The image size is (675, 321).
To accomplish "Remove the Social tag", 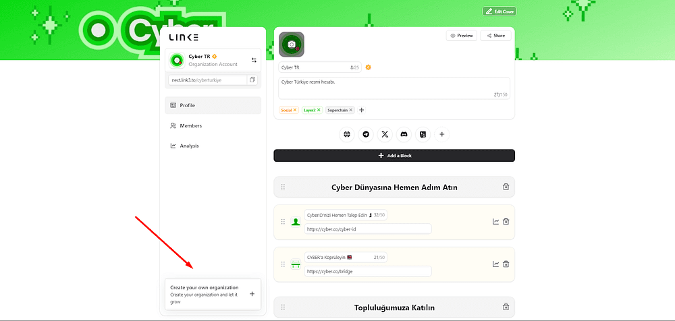I will coord(295,110).
